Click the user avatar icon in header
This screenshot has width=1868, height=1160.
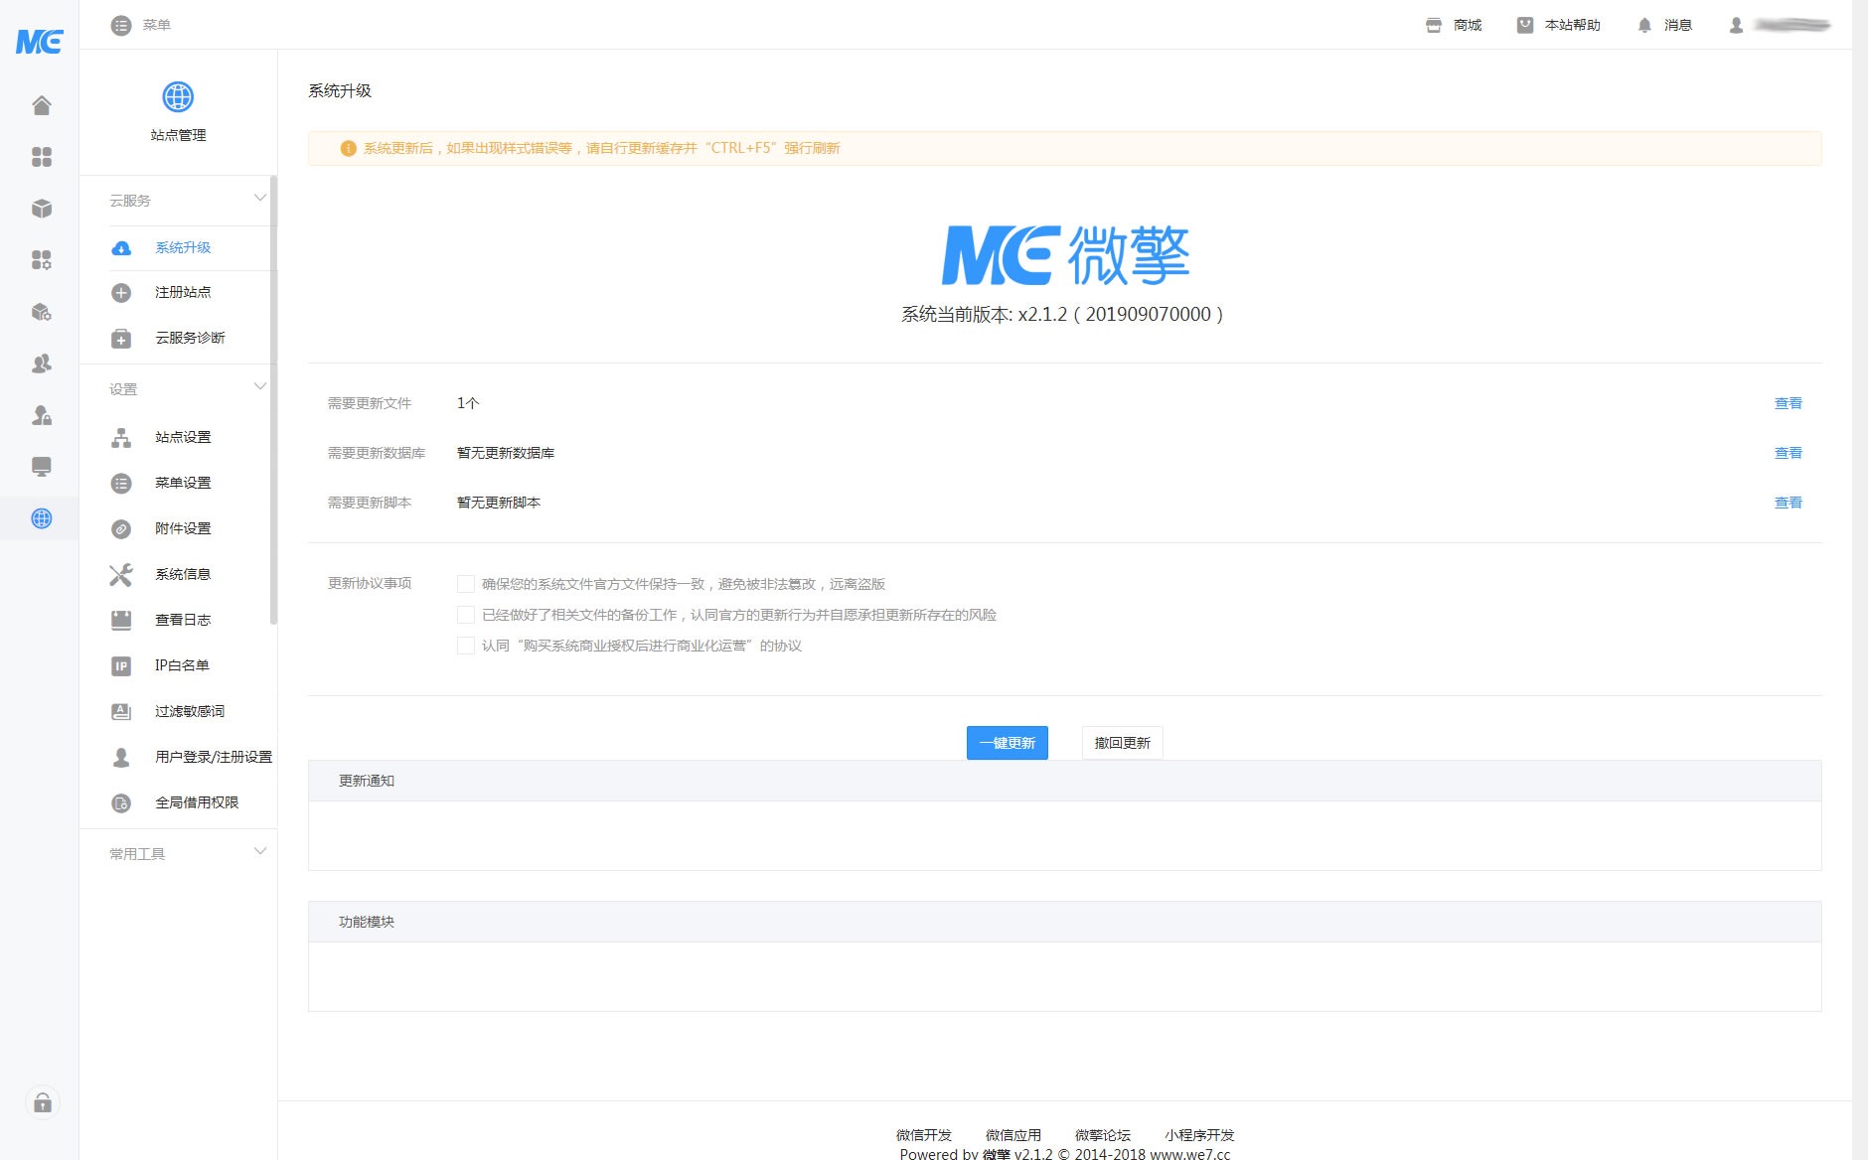(x=1736, y=26)
